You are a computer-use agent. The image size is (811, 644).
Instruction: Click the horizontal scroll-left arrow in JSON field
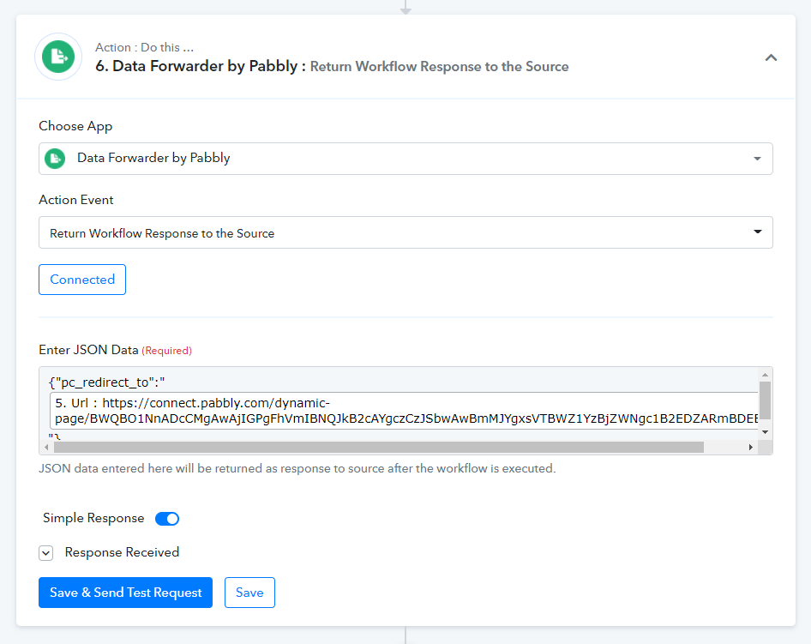point(46,447)
